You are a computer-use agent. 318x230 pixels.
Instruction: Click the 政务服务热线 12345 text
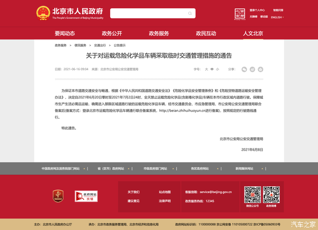(200, 201)
